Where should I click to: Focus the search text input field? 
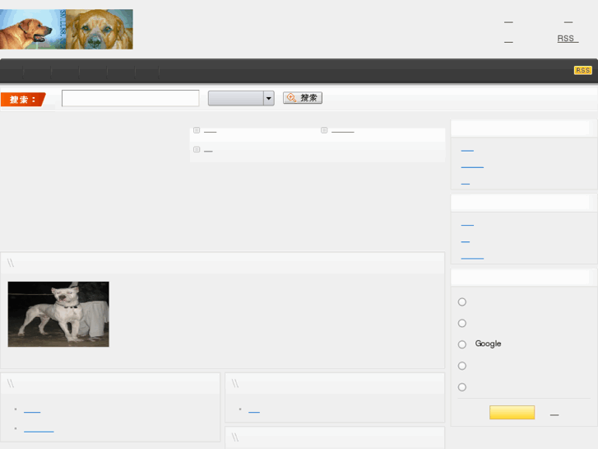(131, 98)
